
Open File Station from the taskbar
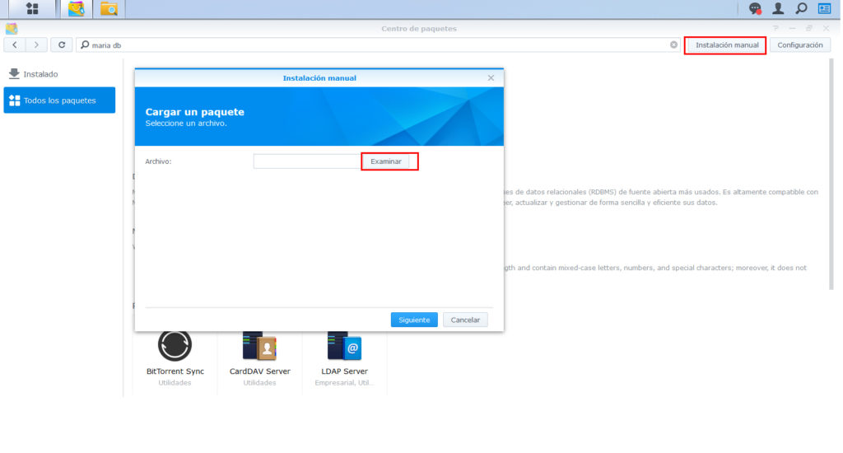(x=109, y=9)
